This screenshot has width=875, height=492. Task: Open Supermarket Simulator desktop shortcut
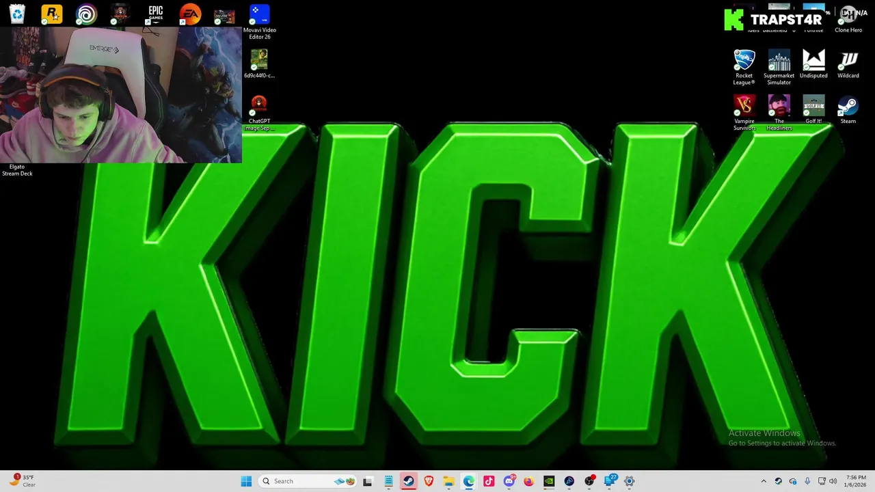pyautogui.click(x=779, y=67)
